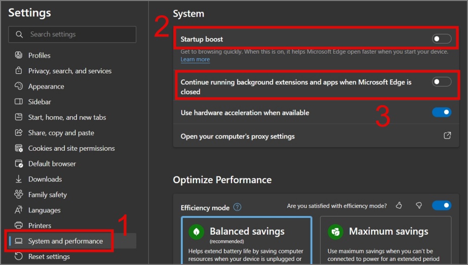Click the Efficiency mode help icon
This screenshot has height=265, width=468.
tap(237, 207)
